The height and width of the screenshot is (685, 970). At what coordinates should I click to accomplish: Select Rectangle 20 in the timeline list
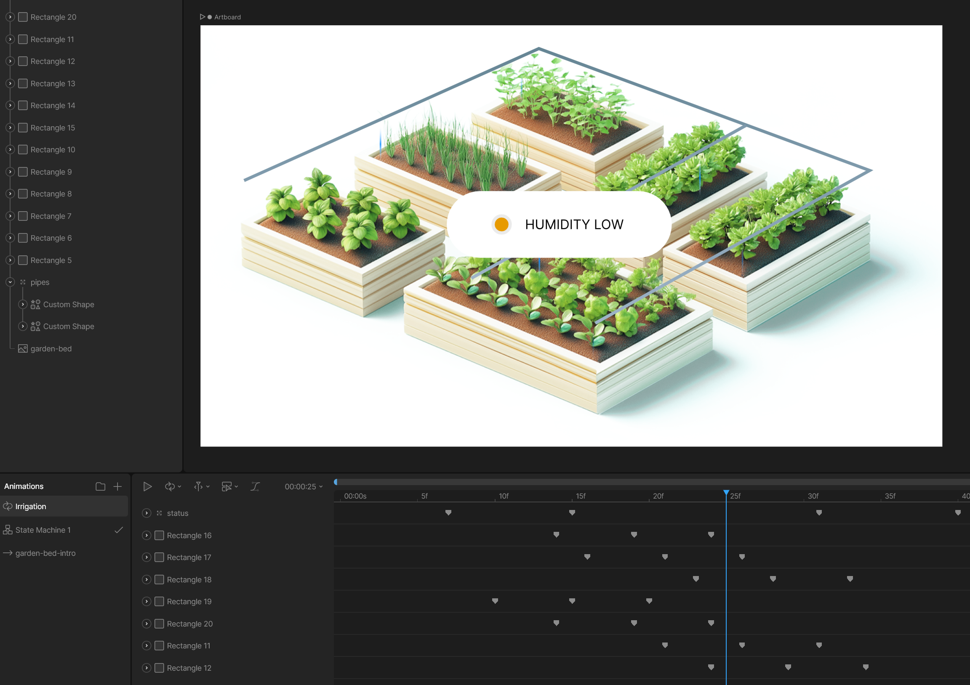click(190, 624)
